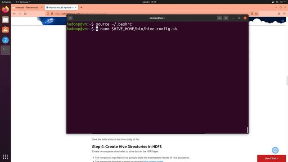Open the terminal search button

point(220,18)
